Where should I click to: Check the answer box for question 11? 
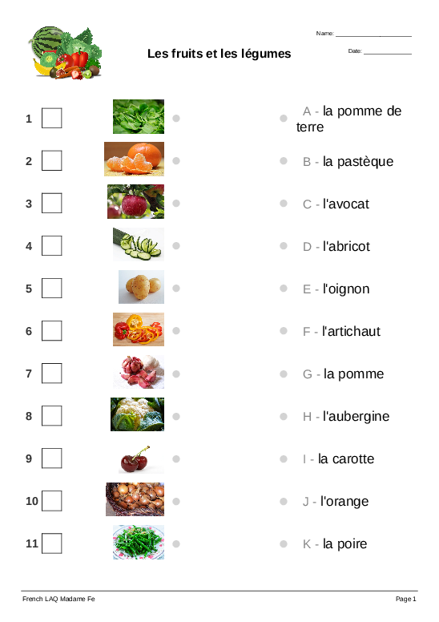click(52, 543)
